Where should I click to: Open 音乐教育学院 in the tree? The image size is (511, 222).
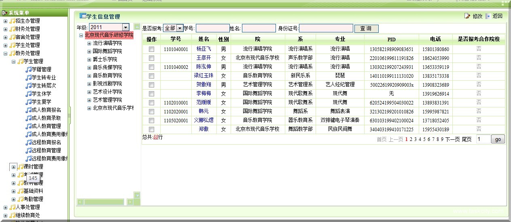click(x=107, y=76)
